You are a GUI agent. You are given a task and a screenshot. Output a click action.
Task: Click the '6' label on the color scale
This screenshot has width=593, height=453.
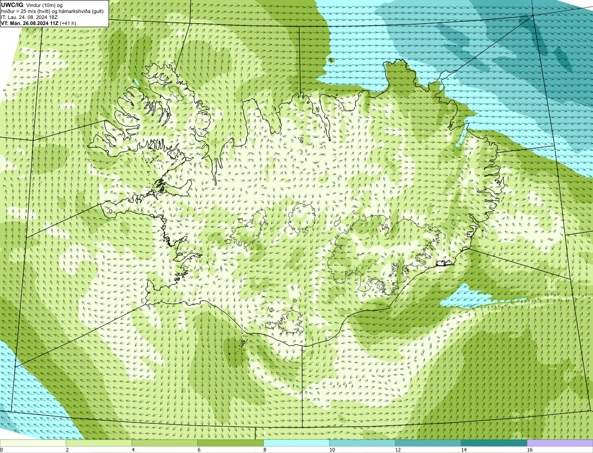coord(199,450)
